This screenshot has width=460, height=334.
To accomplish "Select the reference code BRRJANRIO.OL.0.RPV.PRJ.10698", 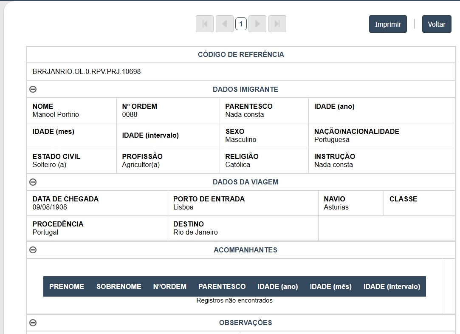I will [x=87, y=72].
